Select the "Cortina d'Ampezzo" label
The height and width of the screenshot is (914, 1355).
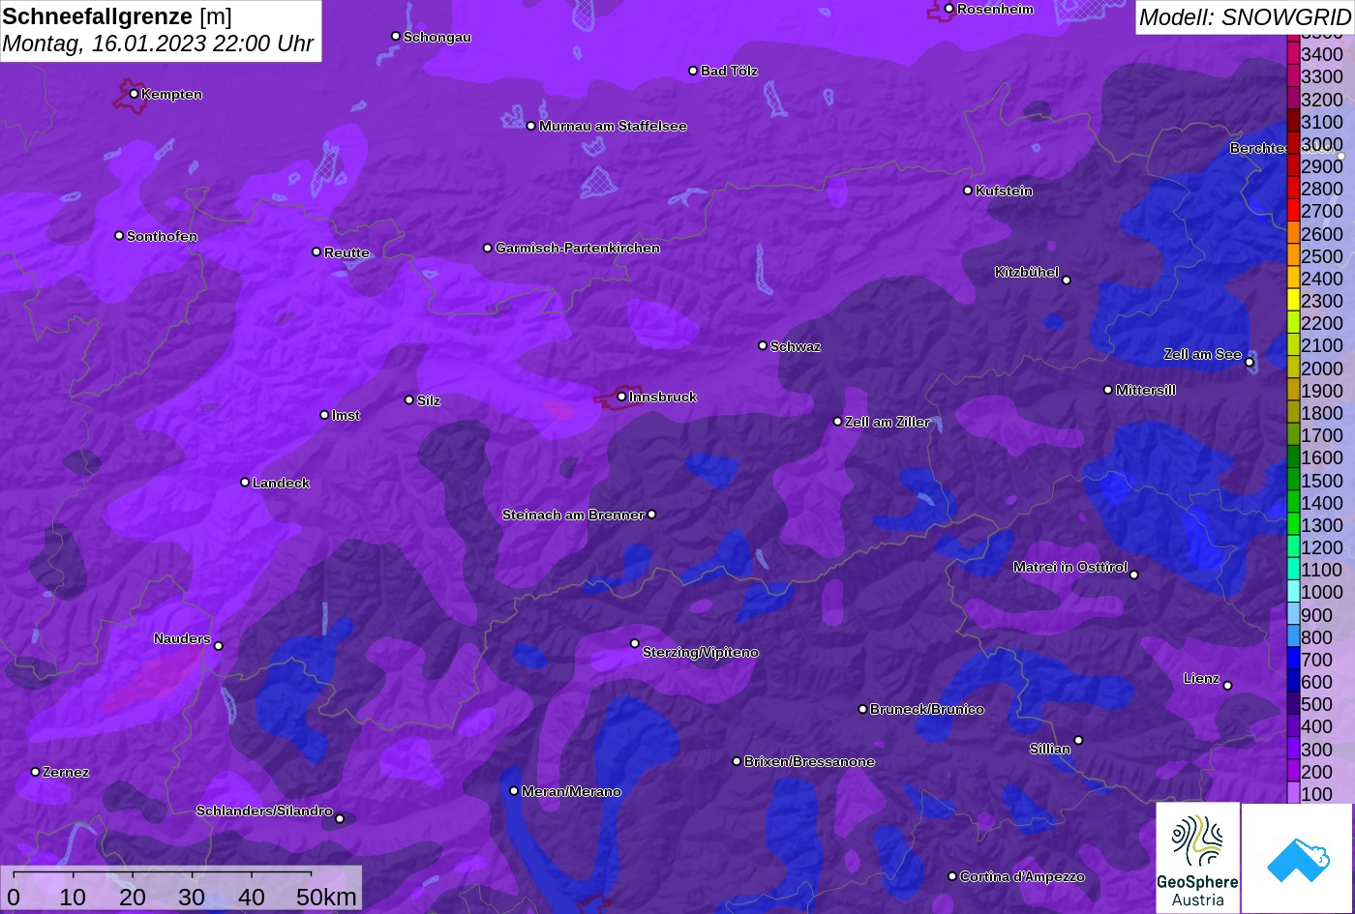pyautogui.click(x=1022, y=876)
